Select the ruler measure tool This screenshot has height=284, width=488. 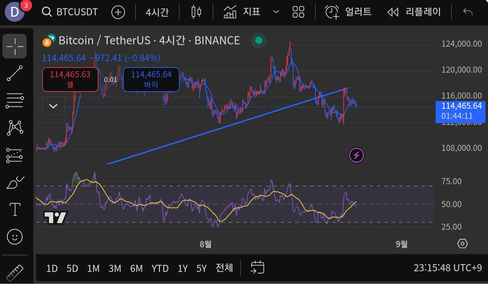(x=14, y=273)
